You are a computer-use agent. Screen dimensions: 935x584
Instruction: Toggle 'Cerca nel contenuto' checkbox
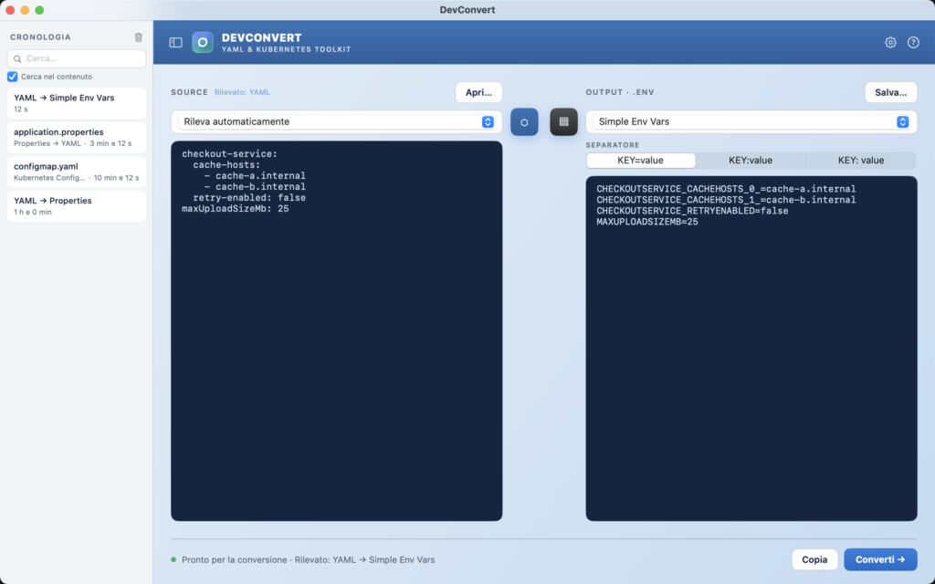pyautogui.click(x=12, y=77)
